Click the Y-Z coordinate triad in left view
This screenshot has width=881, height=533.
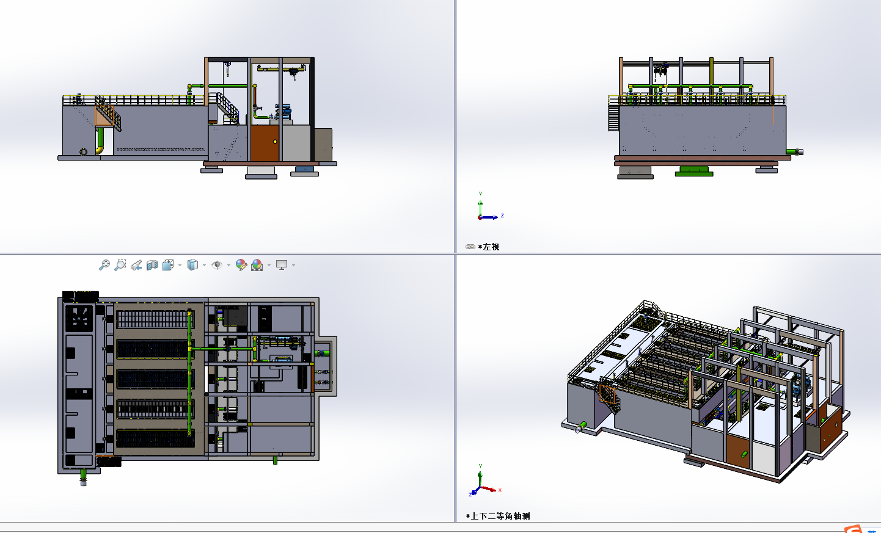coord(490,206)
